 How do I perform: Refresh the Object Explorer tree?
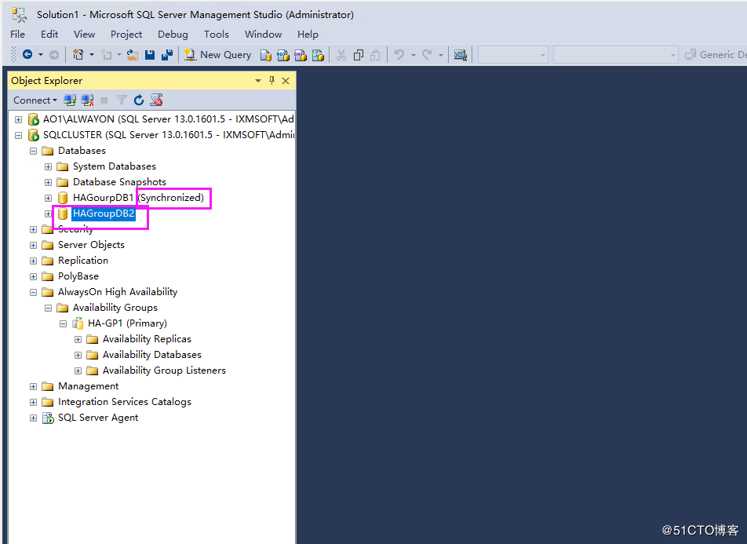tap(139, 100)
